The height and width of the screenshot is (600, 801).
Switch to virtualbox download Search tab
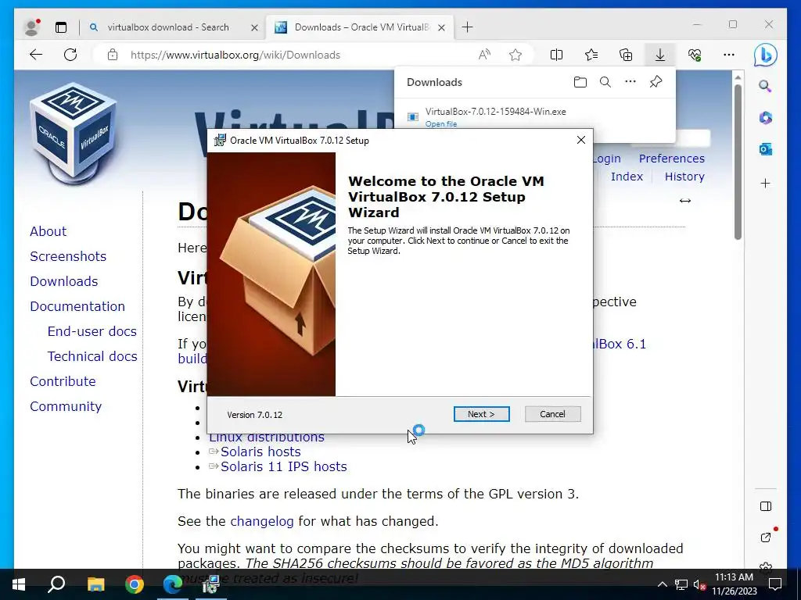pyautogui.click(x=167, y=27)
